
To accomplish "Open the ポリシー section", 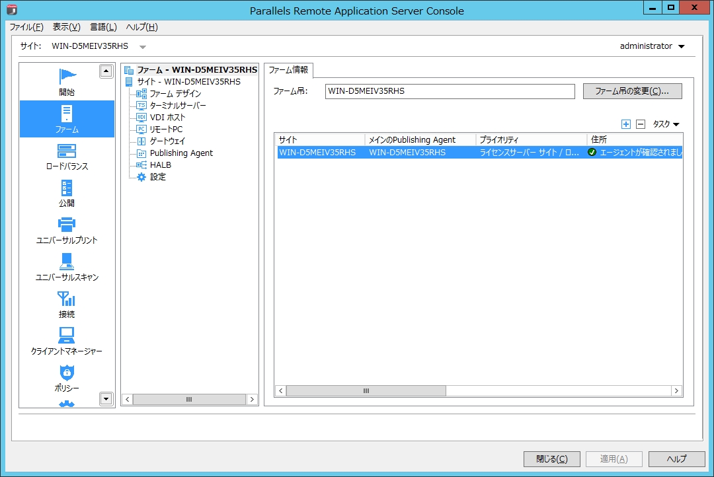I will coord(66,379).
